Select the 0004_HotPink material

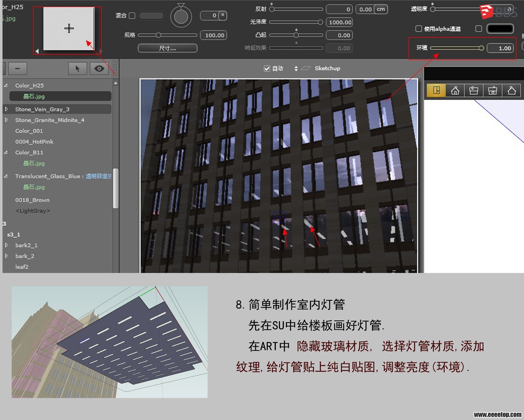point(34,141)
